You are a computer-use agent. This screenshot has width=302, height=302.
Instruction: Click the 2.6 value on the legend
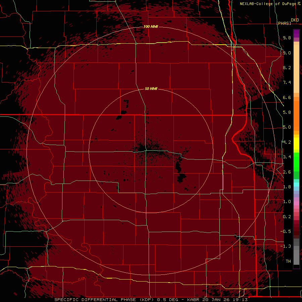click(287, 172)
